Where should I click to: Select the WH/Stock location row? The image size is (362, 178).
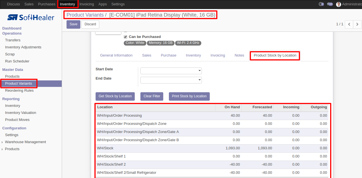click(212, 148)
